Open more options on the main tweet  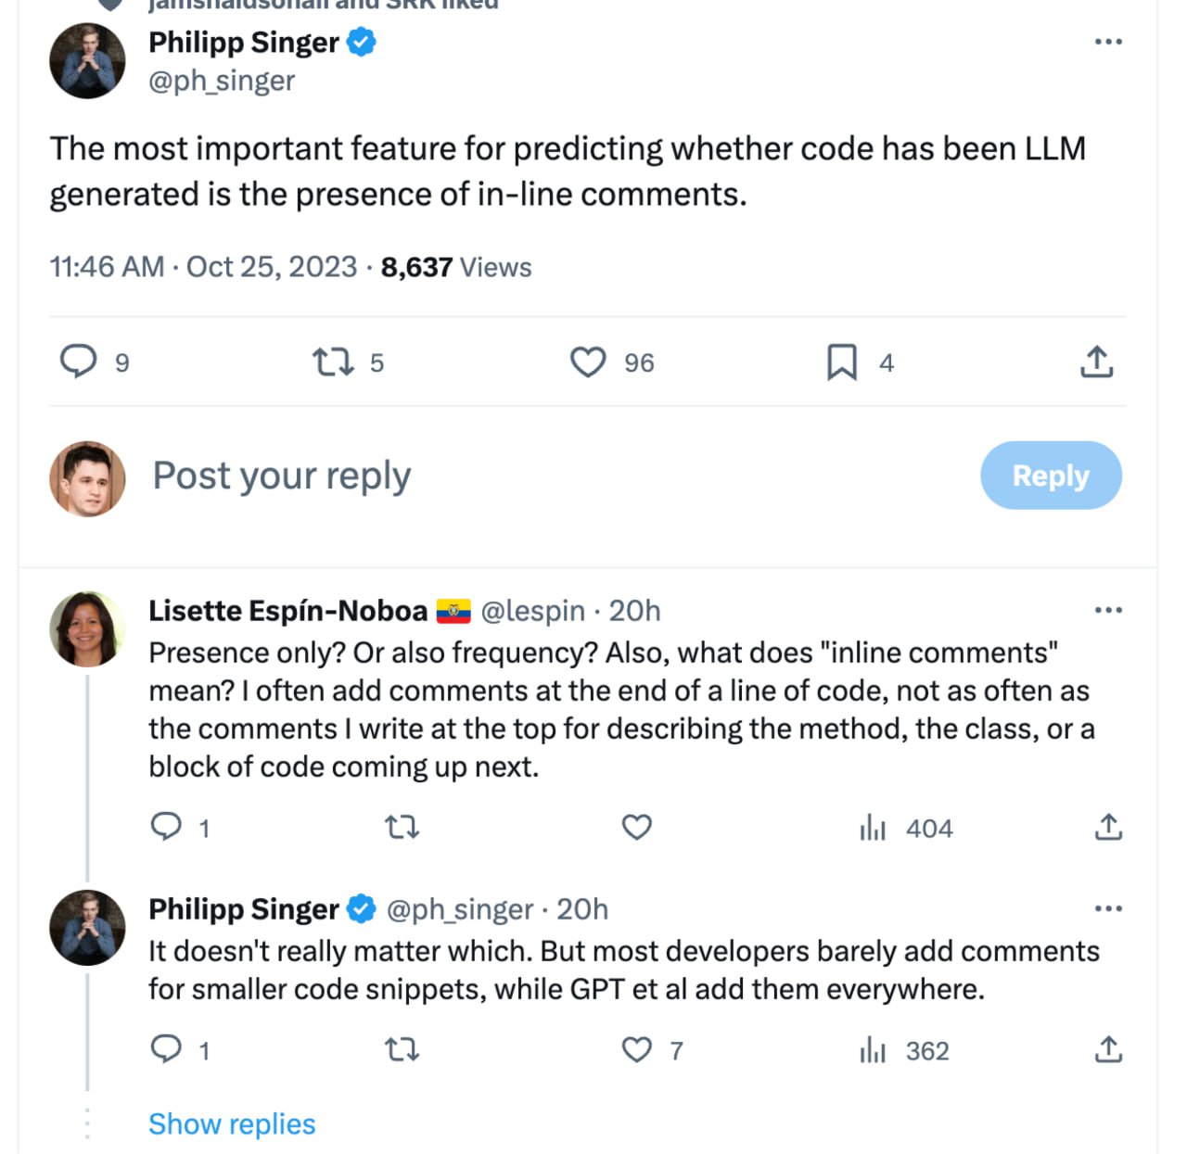[1108, 42]
